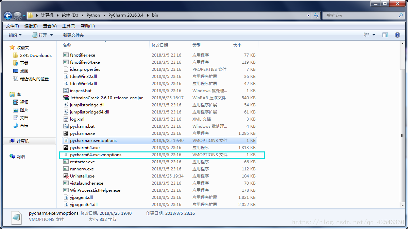Click the restarter.exe file icon
This screenshot has height=229, width=408.
tap(66, 162)
